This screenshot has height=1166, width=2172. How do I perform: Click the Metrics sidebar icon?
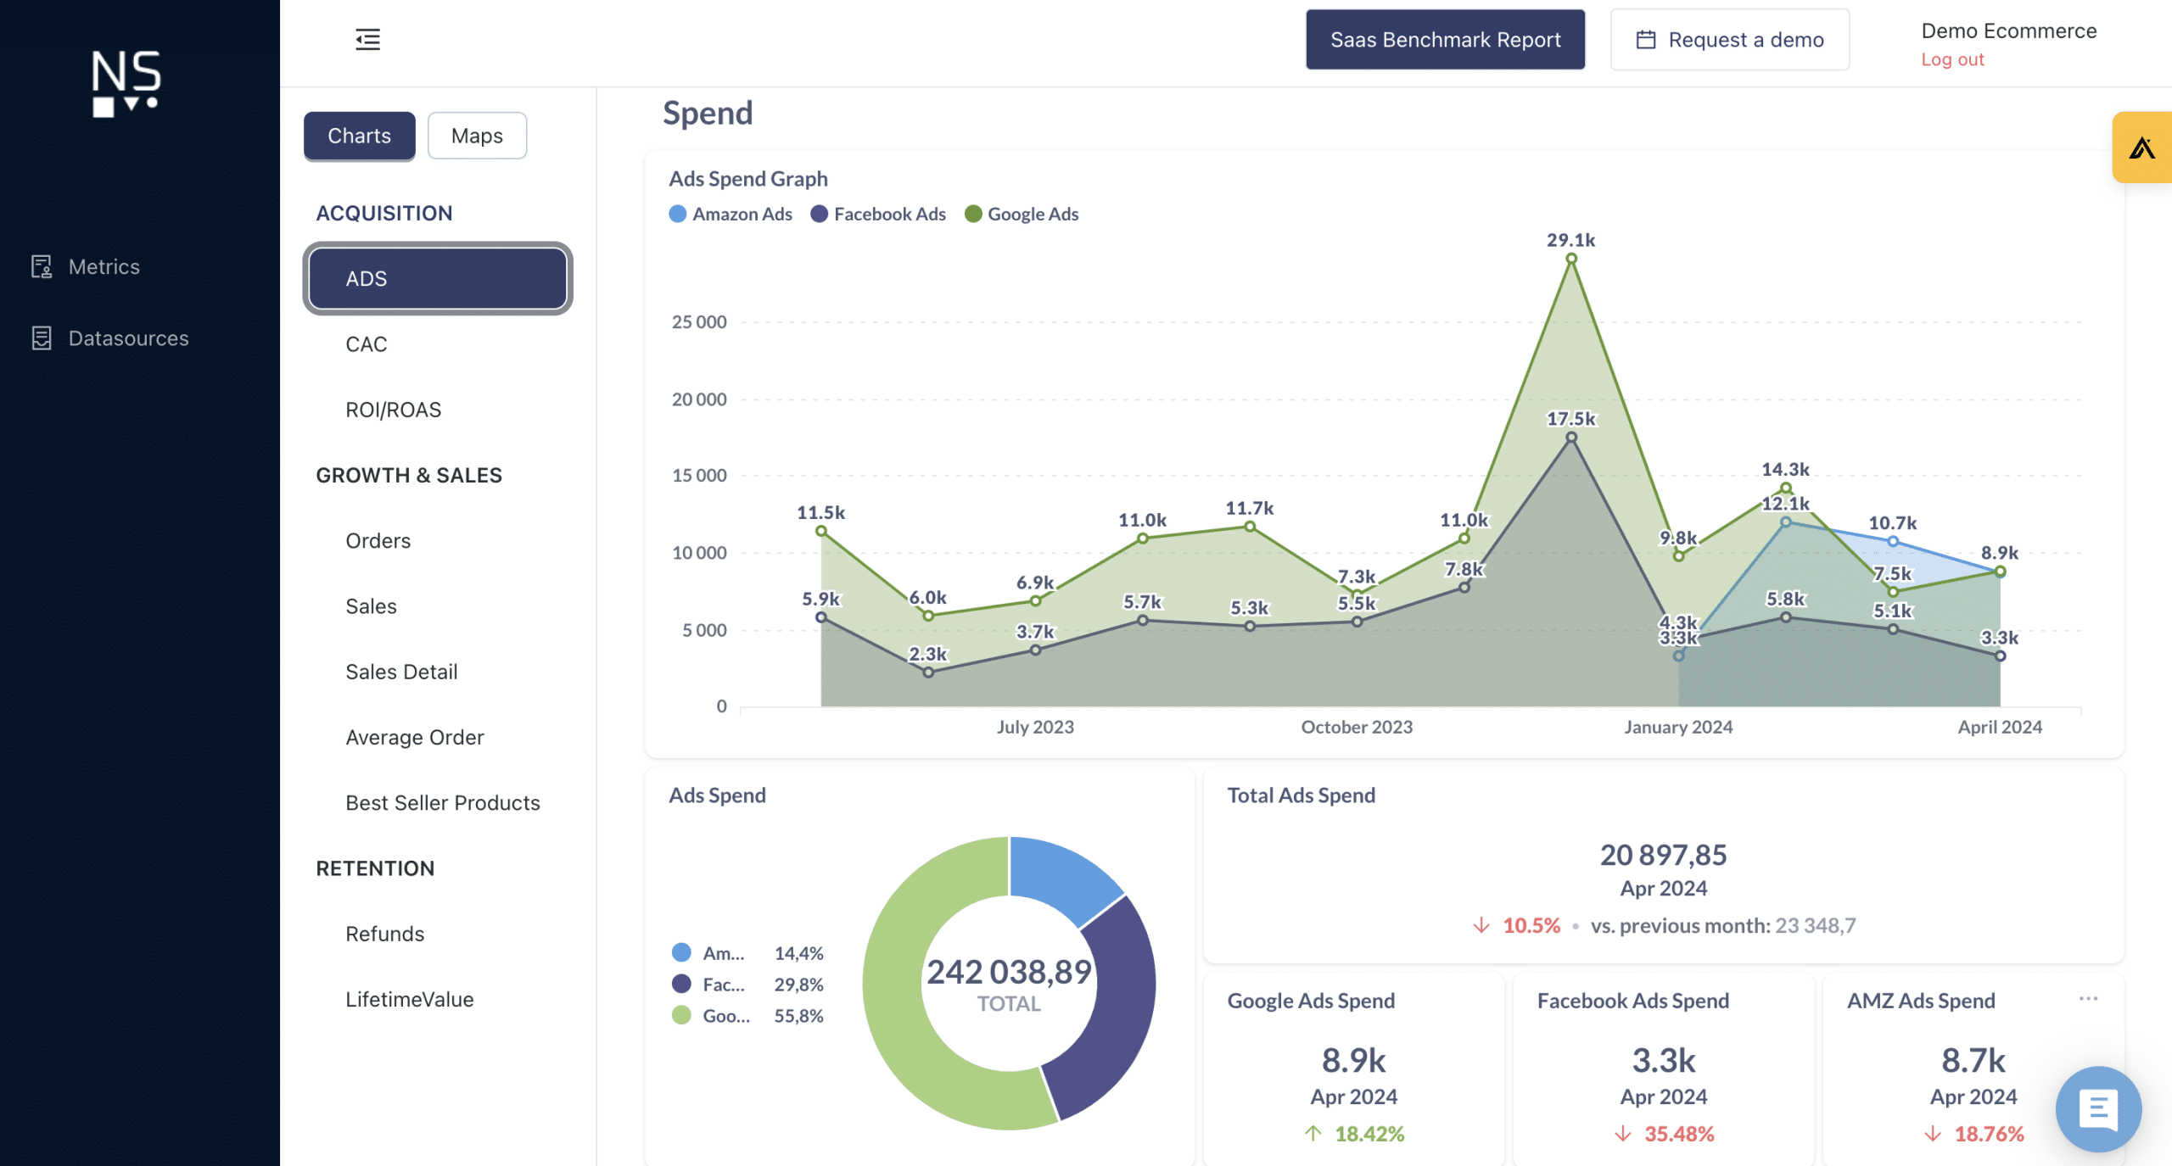coord(42,266)
